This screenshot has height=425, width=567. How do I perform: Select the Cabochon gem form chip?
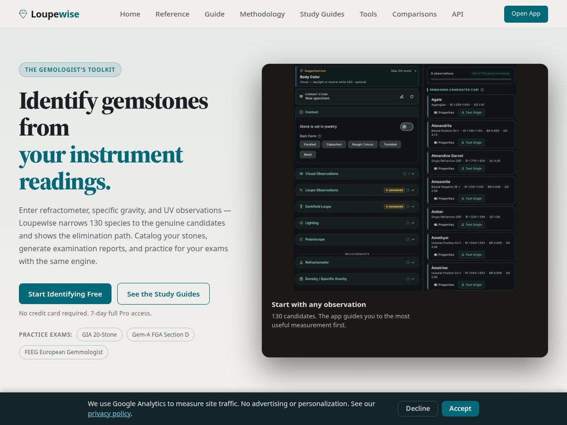pos(334,144)
